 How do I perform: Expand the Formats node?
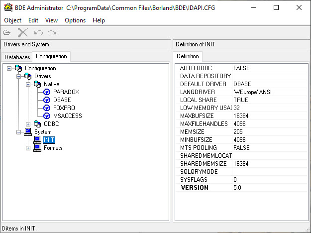(x=28, y=148)
